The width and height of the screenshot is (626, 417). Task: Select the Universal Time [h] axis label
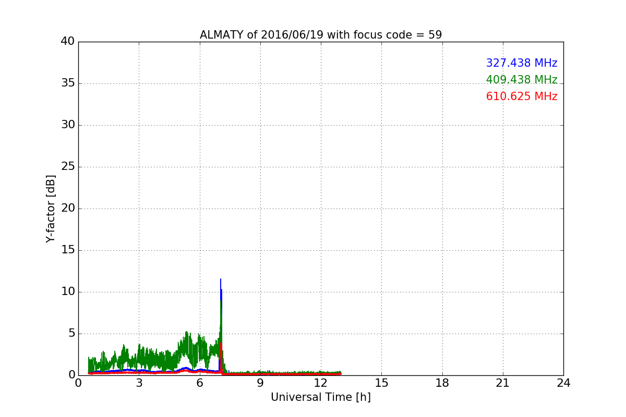(x=321, y=397)
